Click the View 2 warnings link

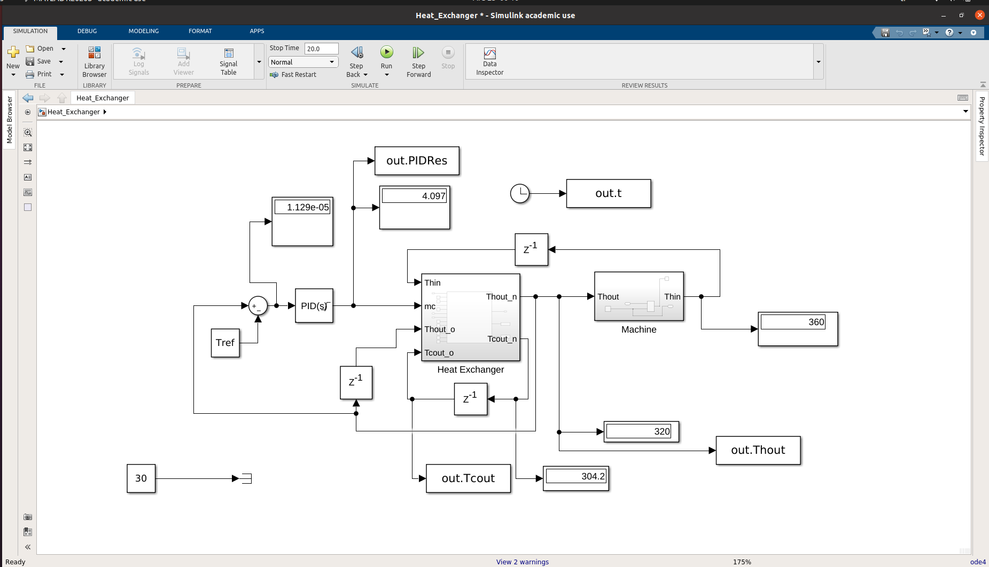tap(522, 562)
